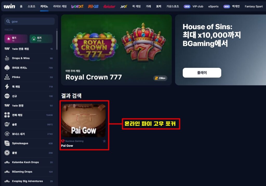Click the sidebar category scrollbar
266x186 pixels.
pyautogui.click(x=57, y=40)
